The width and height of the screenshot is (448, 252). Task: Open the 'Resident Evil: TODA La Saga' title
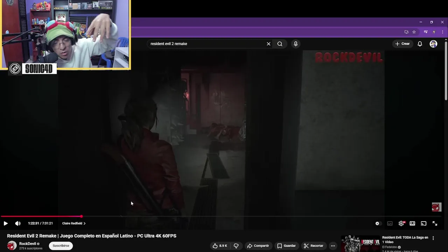(405, 240)
